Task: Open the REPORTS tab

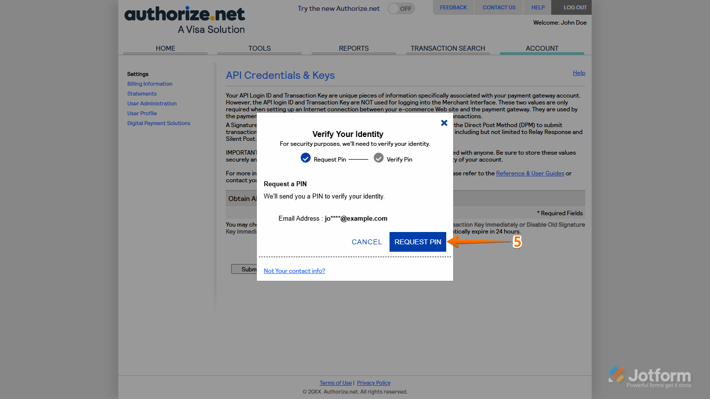Action: click(x=354, y=48)
